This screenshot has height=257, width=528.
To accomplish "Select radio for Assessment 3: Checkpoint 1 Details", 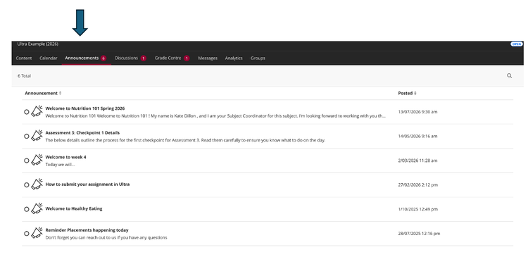I will [27, 136].
